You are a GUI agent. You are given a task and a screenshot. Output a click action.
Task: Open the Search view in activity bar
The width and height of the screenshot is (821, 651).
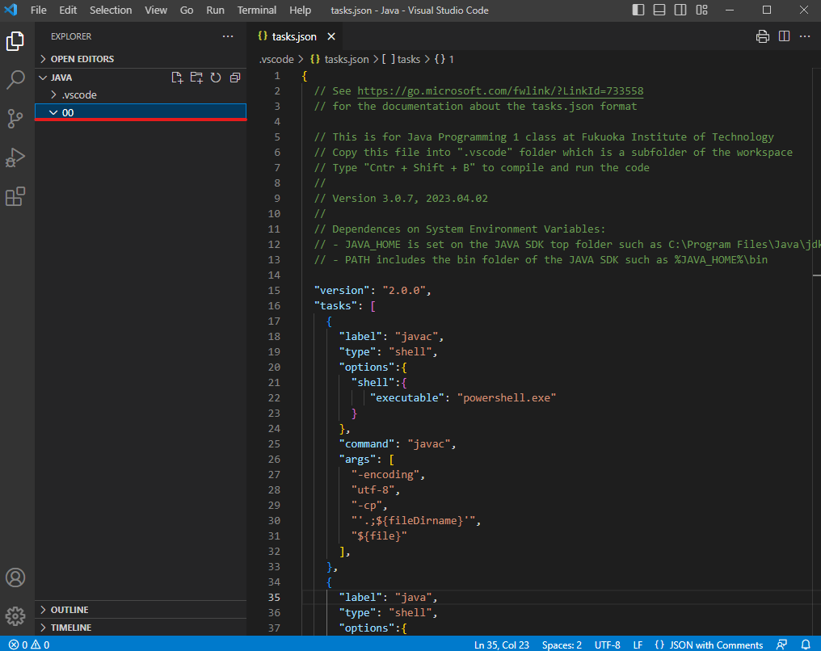click(x=15, y=79)
